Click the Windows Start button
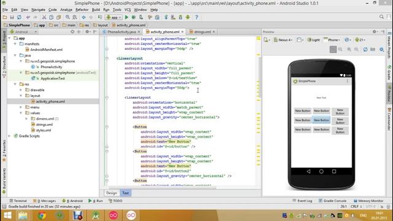 tap(7, 215)
